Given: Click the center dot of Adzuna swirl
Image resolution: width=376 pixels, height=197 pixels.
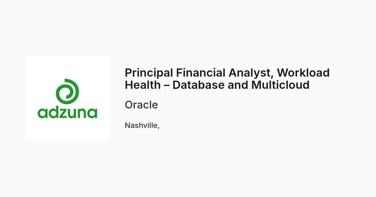Looking at the screenshot, I should (x=67, y=93).
